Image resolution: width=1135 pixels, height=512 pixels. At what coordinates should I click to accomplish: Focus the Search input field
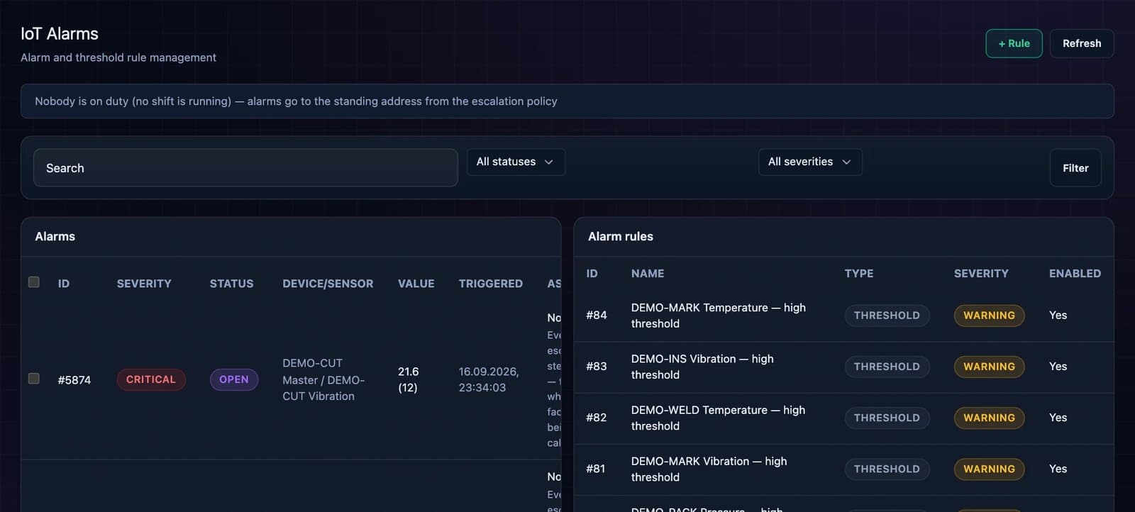pos(245,168)
